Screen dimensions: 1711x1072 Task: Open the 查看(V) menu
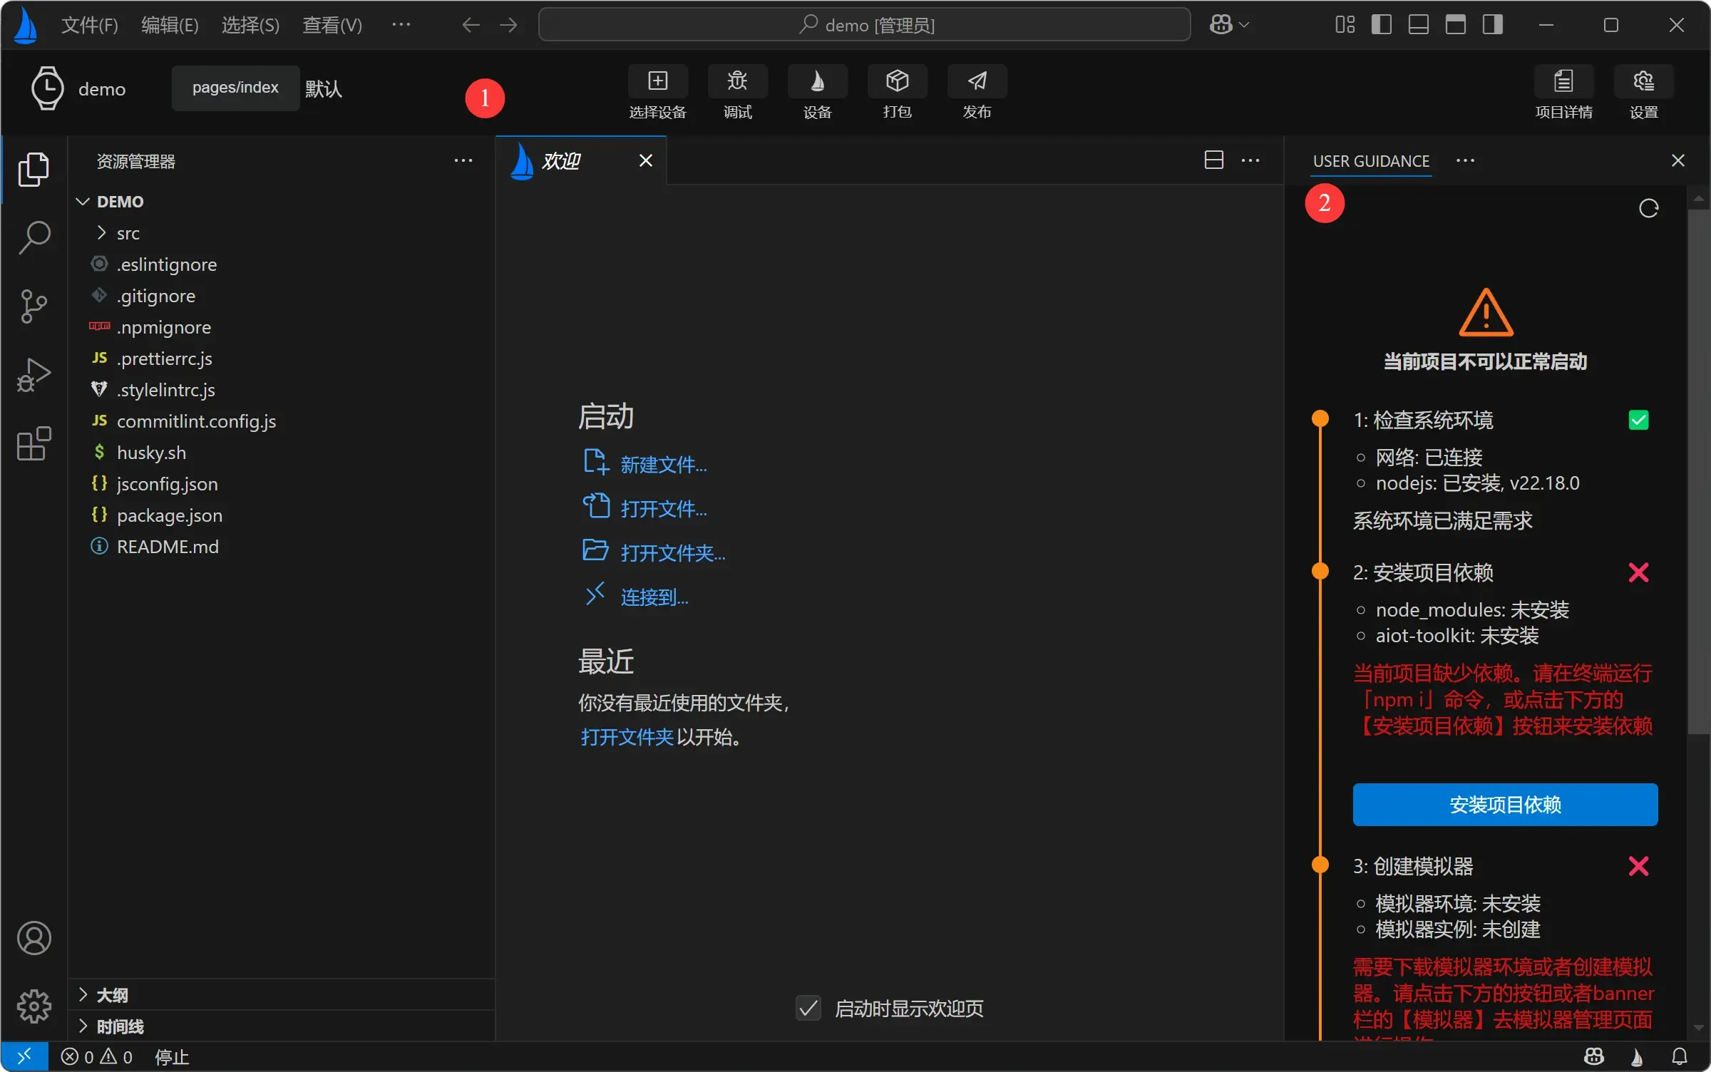click(x=332, y=25)
